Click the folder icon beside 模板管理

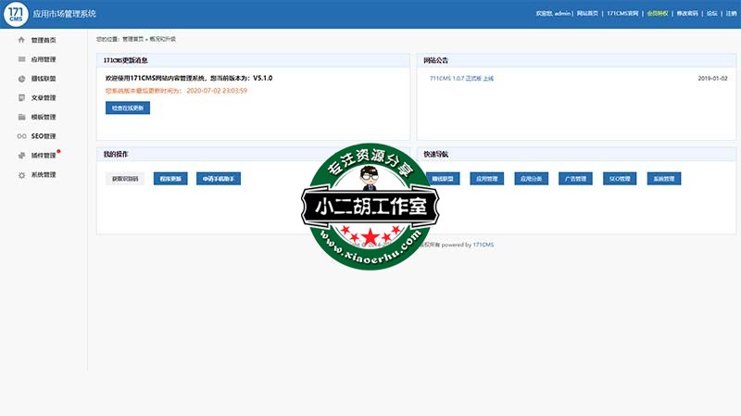tap(21, 117)
